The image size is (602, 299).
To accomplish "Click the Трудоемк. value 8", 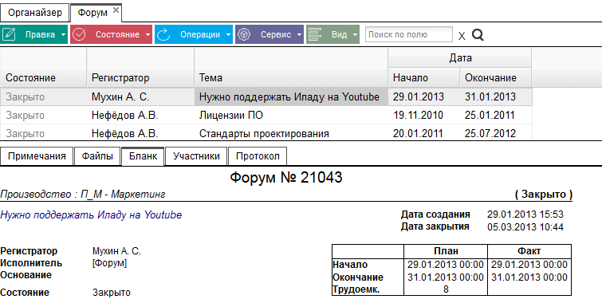I will pos(446,289).
